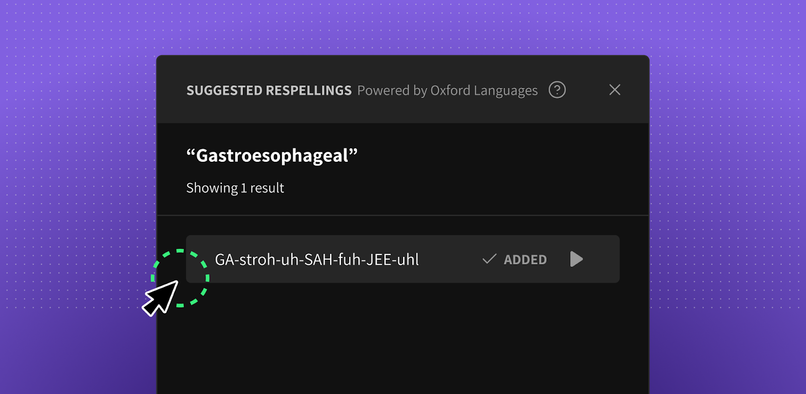Screen dimensions: 806x394
Task: Click the word "Oxford" in the header
Action: pyautogui.click(x=450, y=90)
